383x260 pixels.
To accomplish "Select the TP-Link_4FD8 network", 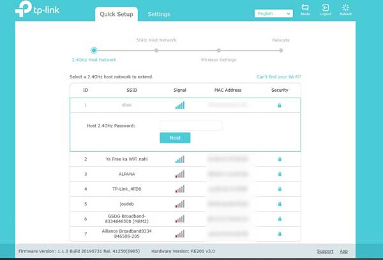I will [x=127, y=189].
